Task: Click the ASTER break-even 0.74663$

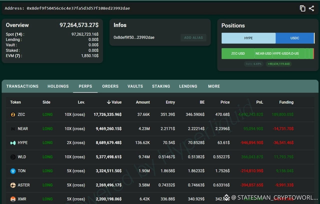Action: point(196,185)
